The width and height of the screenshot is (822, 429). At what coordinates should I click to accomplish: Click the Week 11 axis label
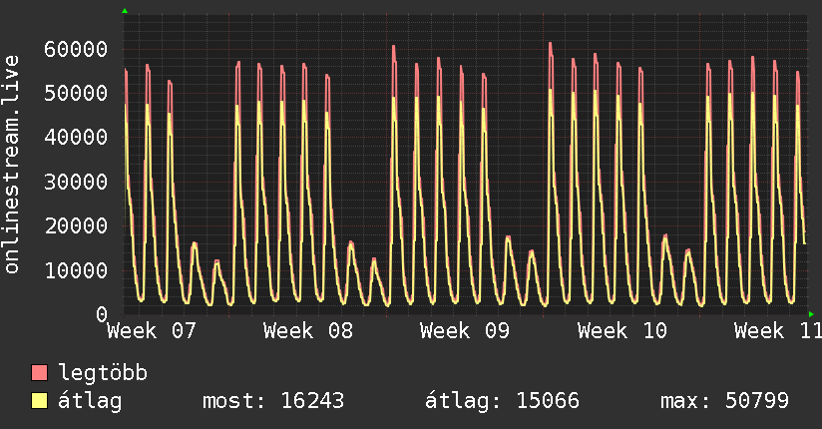pos(778,331)
